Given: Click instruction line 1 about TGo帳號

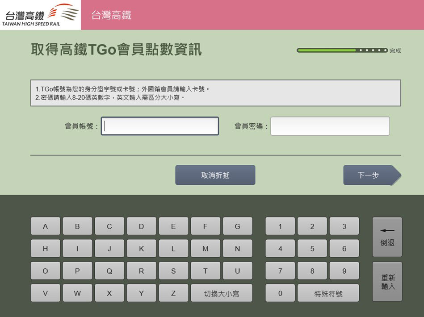Looking at the screenshot, I should point(122,89).
